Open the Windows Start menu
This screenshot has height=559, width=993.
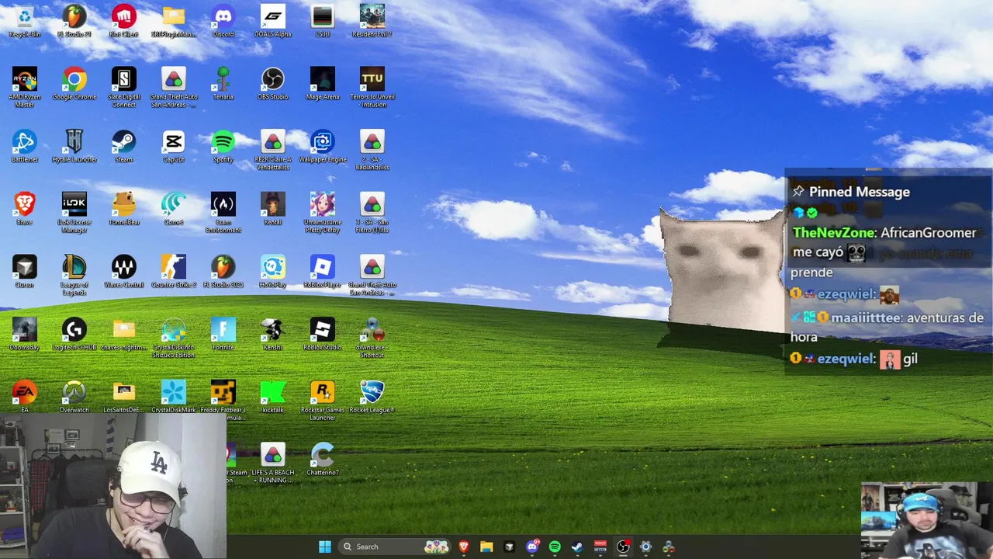click(325, 547)
